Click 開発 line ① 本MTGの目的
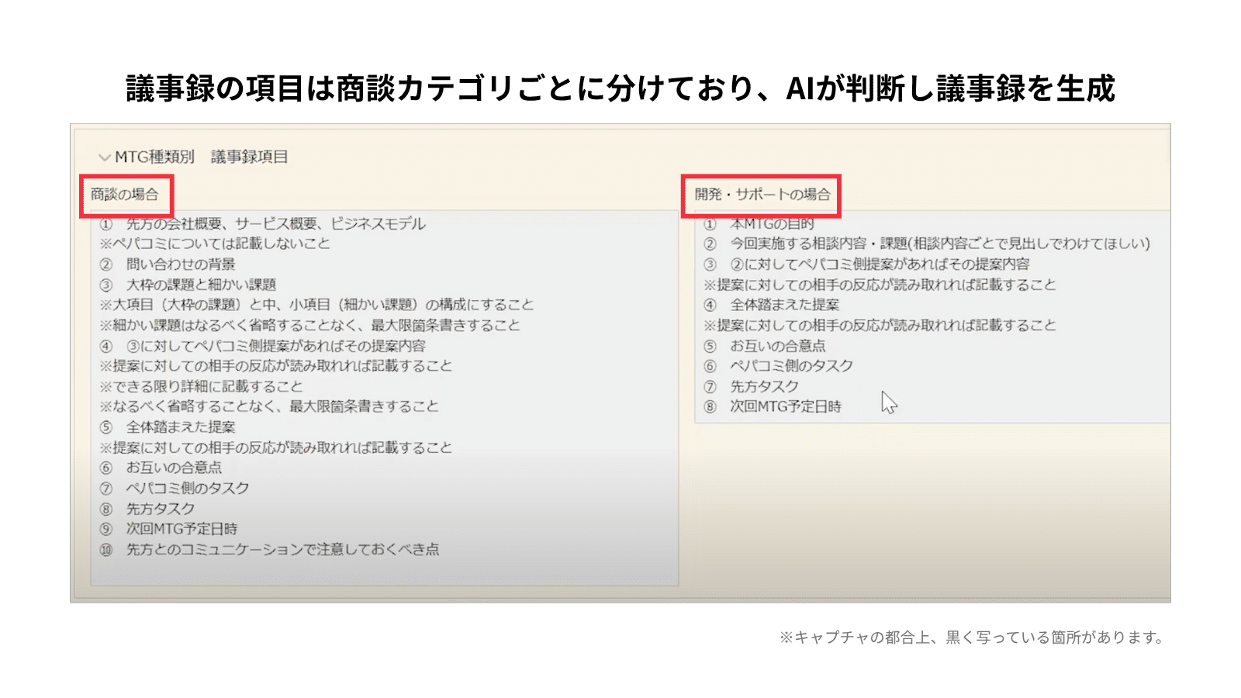The height and width of the screenshot is (698, 1241). (759, 224)
